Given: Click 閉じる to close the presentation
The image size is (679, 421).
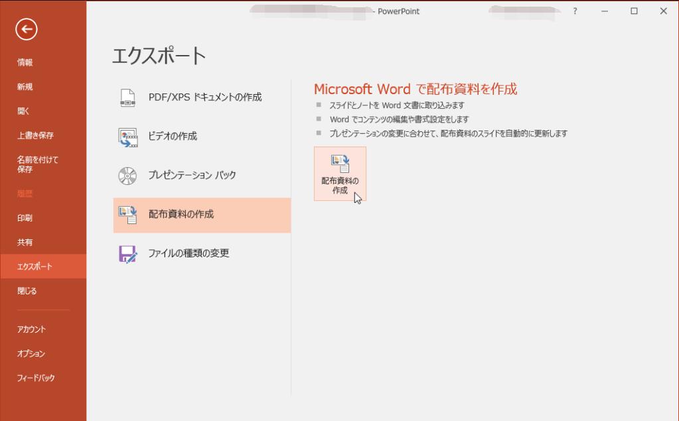Looking at the screenshot, I should (x=27, y=291).
